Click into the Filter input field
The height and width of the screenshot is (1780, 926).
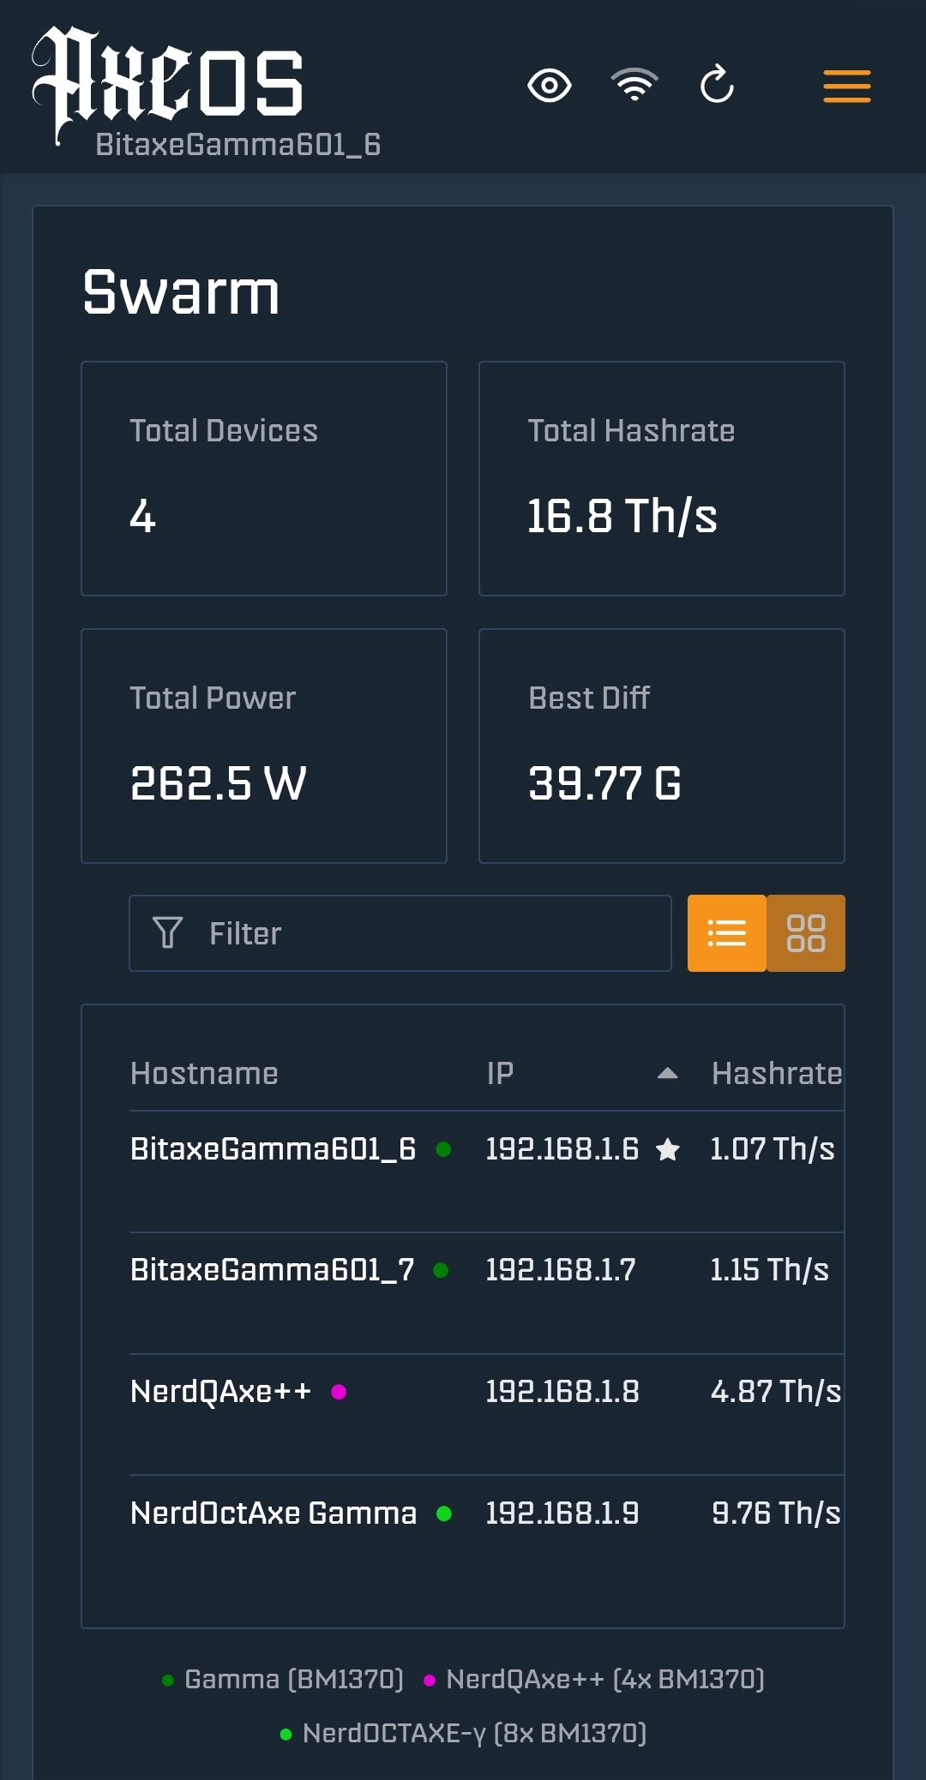tap(429, 933)
